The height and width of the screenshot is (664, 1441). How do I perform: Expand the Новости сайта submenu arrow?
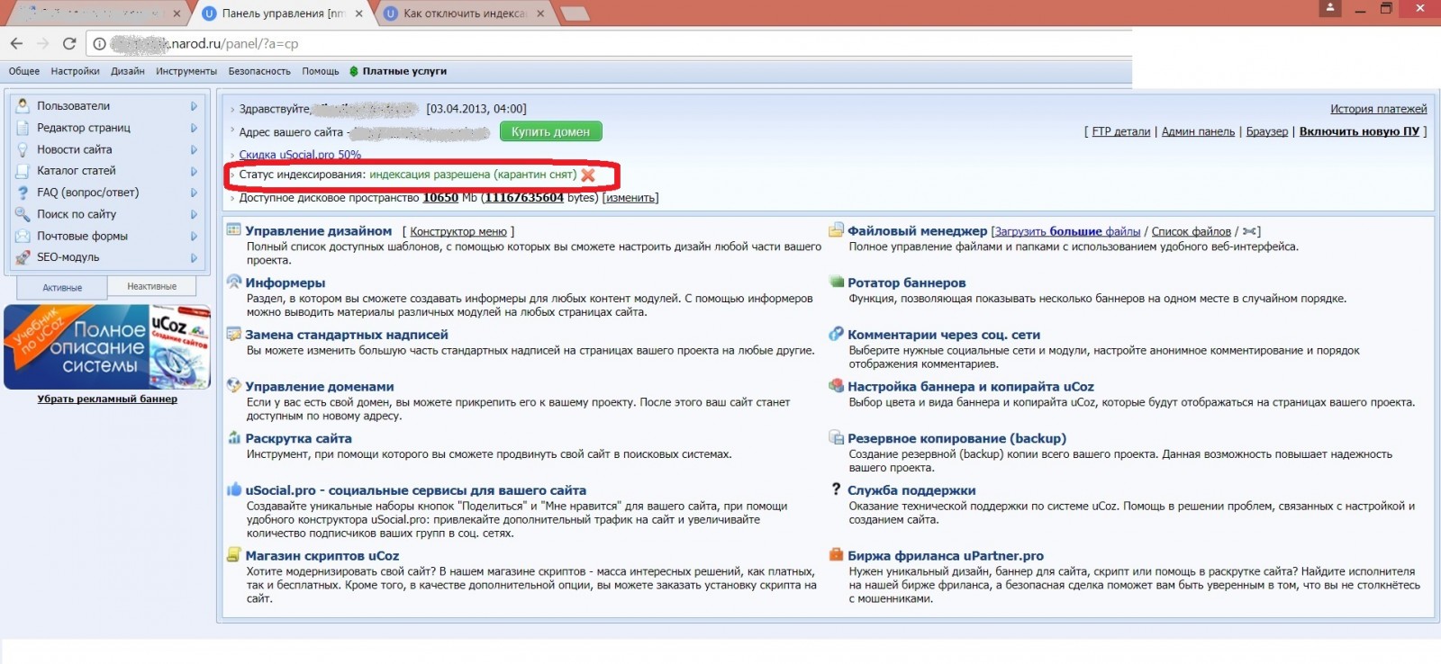point(194,149)
